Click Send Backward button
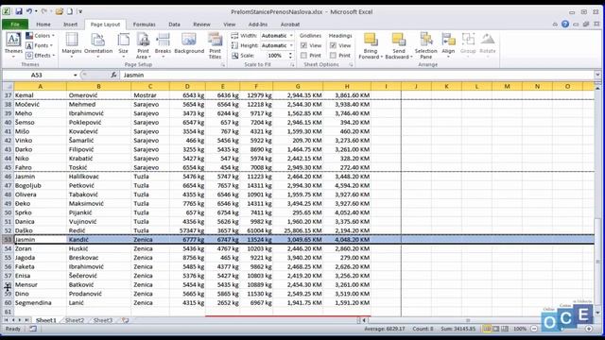This screenshot has width=605, height=340. coord(399,45)
